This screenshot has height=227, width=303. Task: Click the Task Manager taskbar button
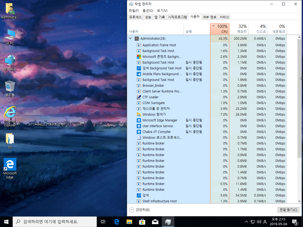pyautogui.click(x=168, y=221)
